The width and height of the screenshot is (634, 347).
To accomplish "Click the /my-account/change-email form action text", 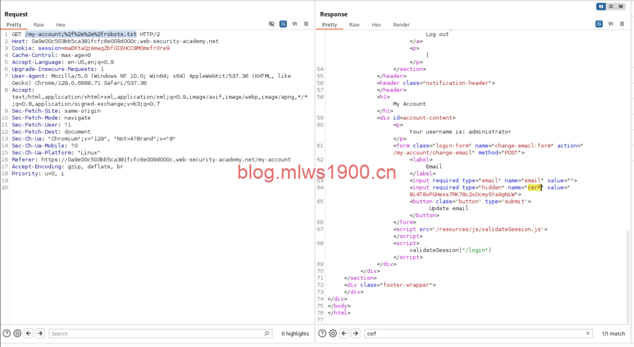I will click(433, 153).
